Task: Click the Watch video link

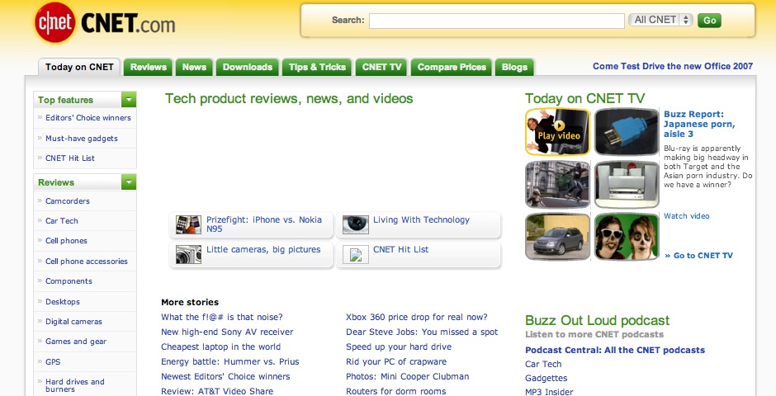Action: click(686, 216)
